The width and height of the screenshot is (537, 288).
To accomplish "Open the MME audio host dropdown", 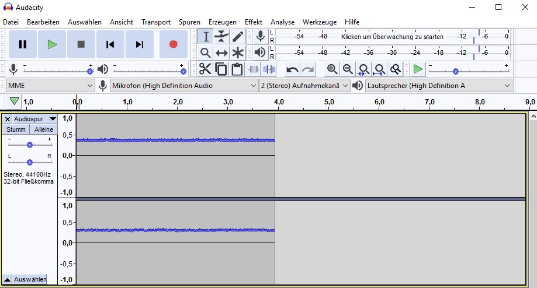I will 50,86.
